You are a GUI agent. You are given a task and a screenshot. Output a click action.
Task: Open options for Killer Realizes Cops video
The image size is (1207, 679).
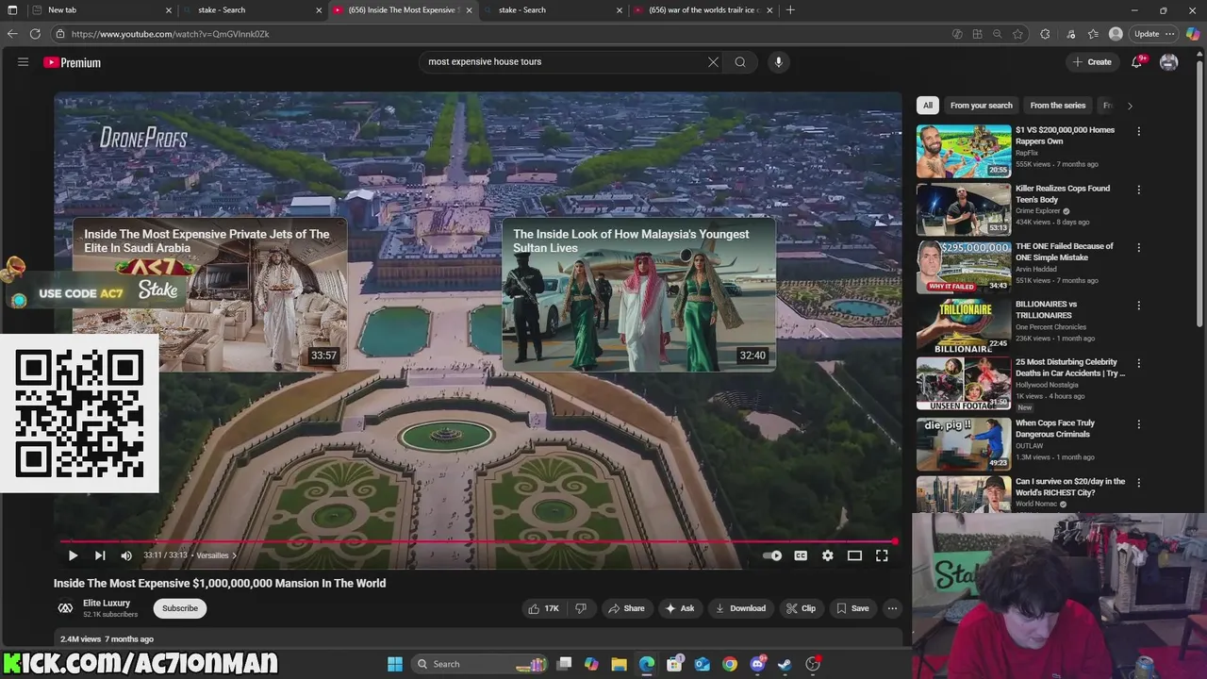pyautogui.click(x=1138, y=190)
